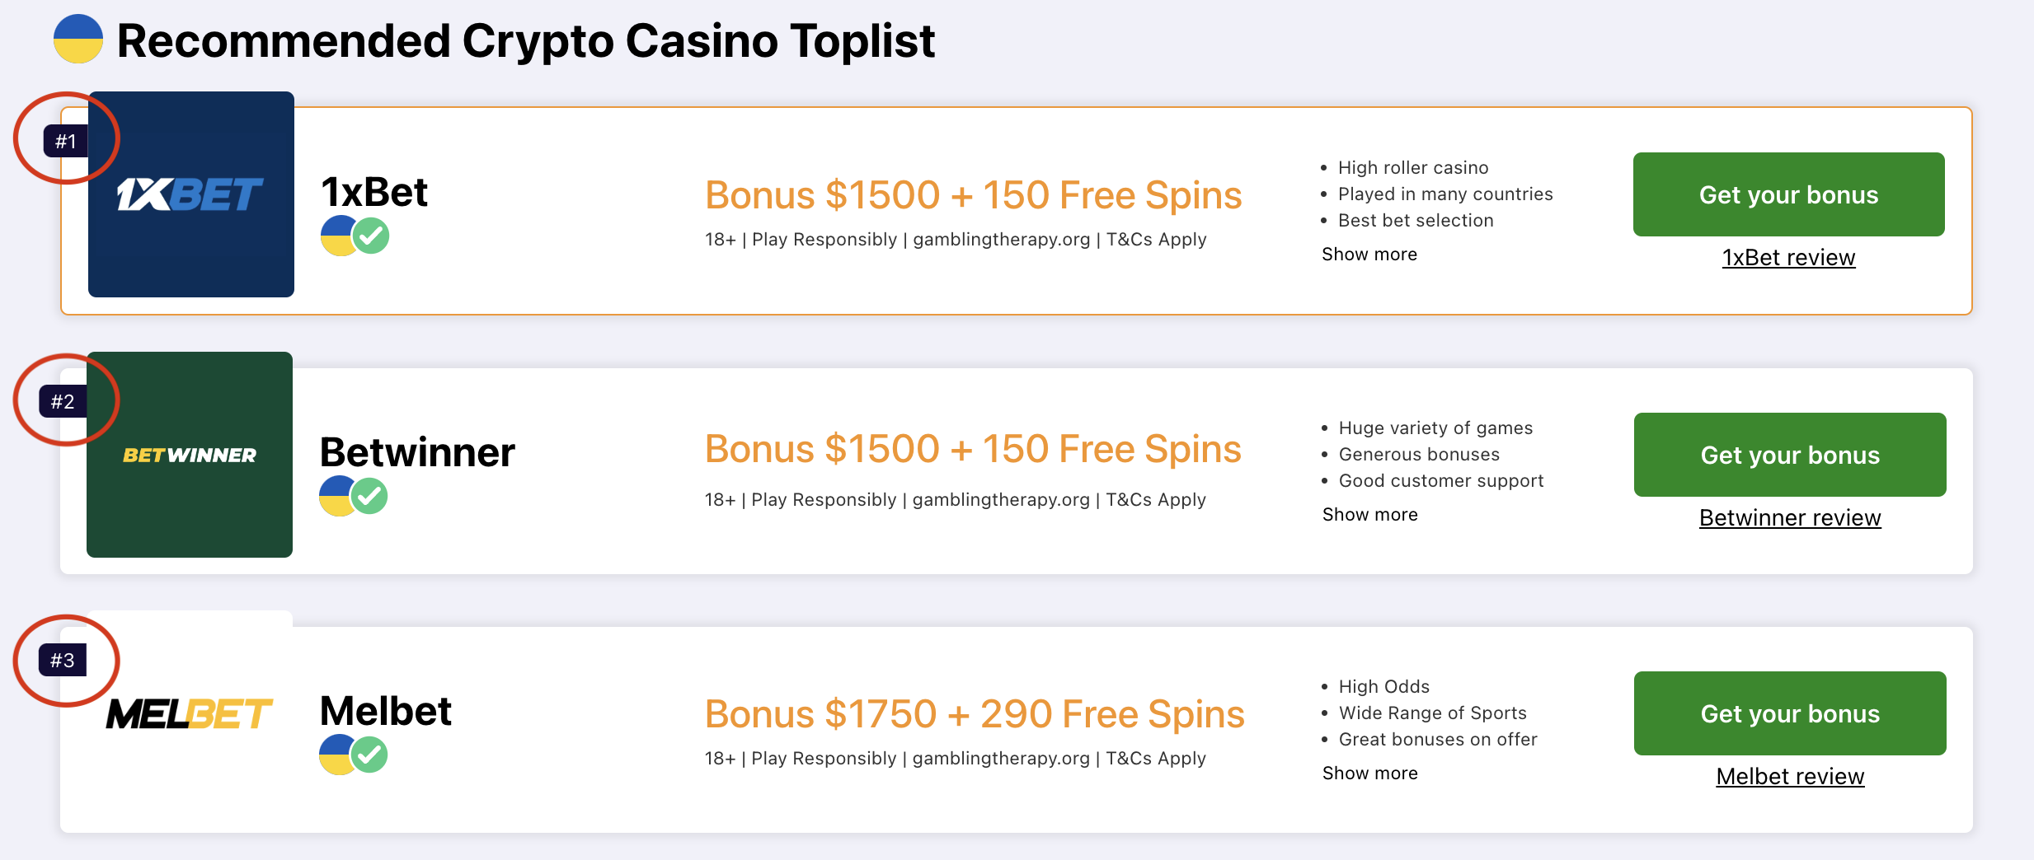This screenshot has width=2034, height=860.
Task: Click the Ukraine flag icon beside the title
Action: (78, 39)
